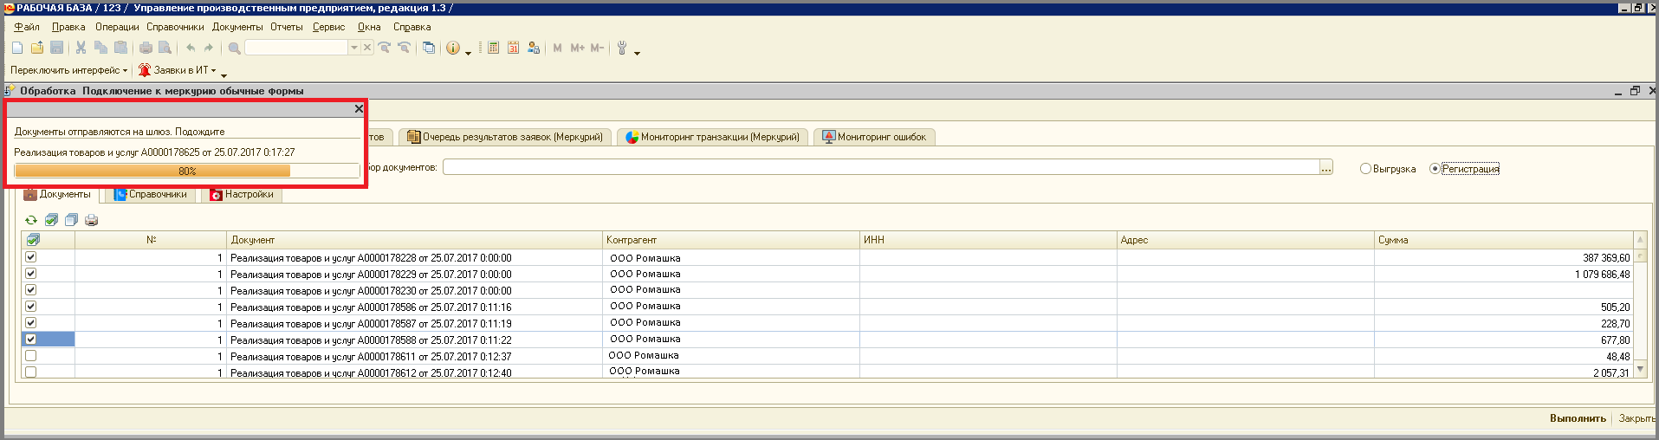The image size is (1659, 440).
Task: Select the Выгрузка radio button
Action: pyautogui.click(x=1365, y=169)
